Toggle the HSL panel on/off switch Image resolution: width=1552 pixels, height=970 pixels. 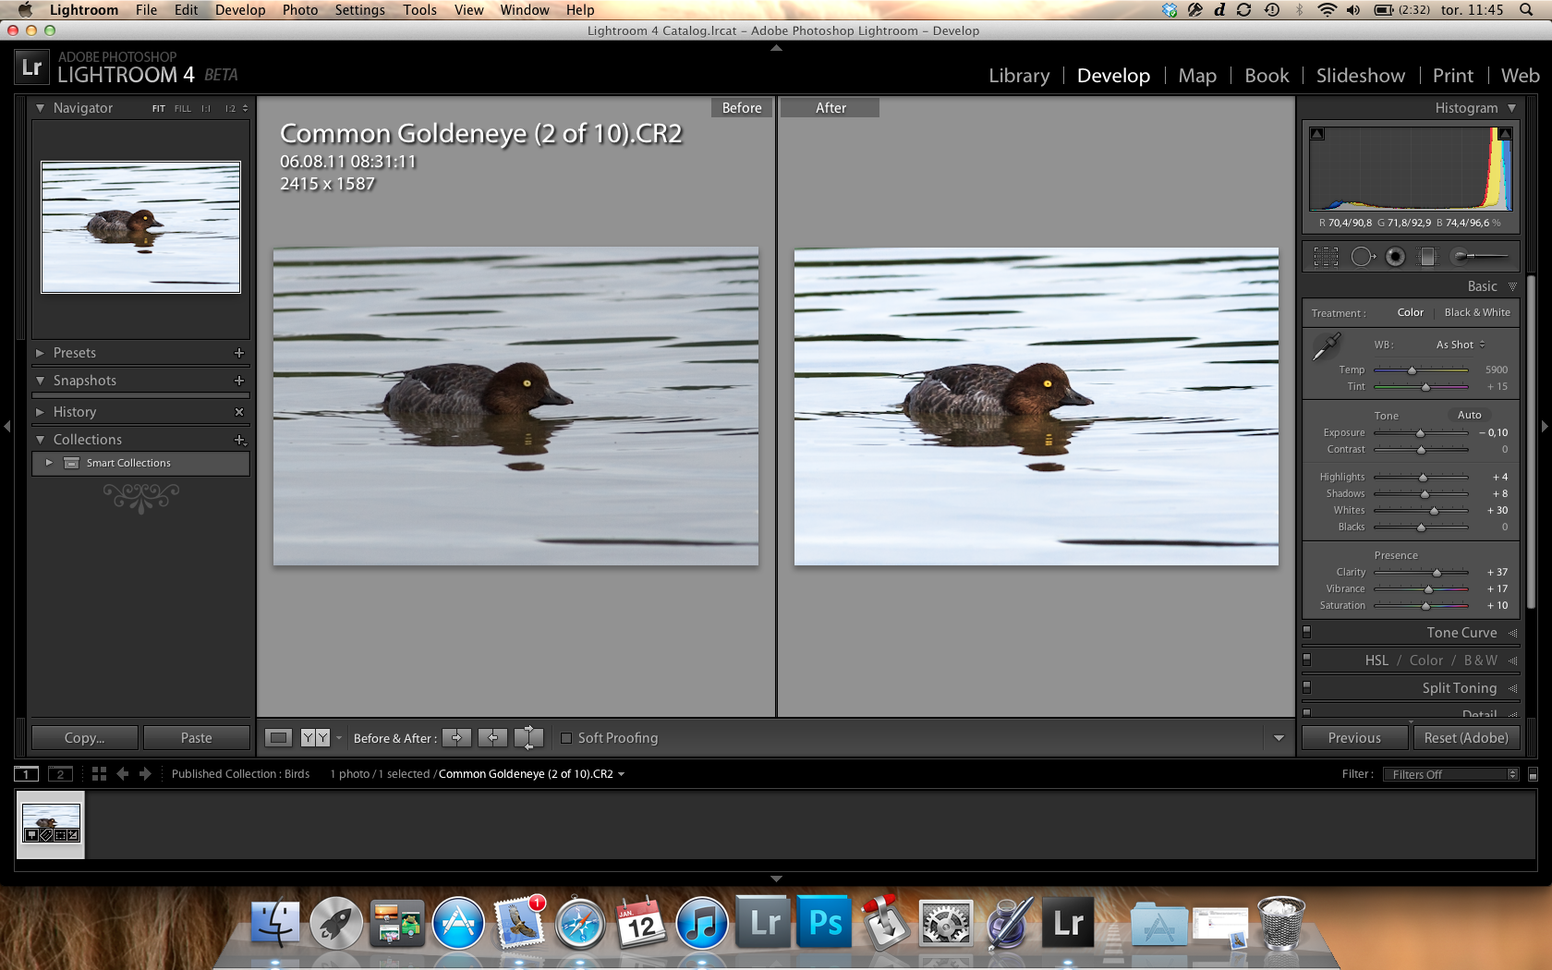point(1306,661)
